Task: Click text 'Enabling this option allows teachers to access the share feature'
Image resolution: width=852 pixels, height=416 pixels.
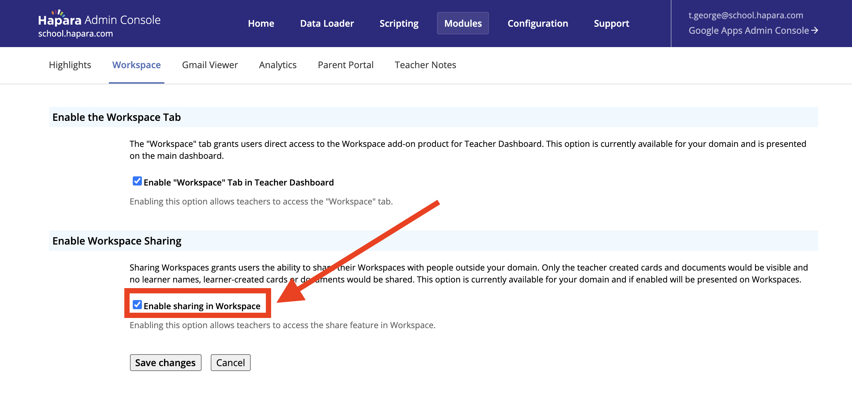Action: coord(254,325)
